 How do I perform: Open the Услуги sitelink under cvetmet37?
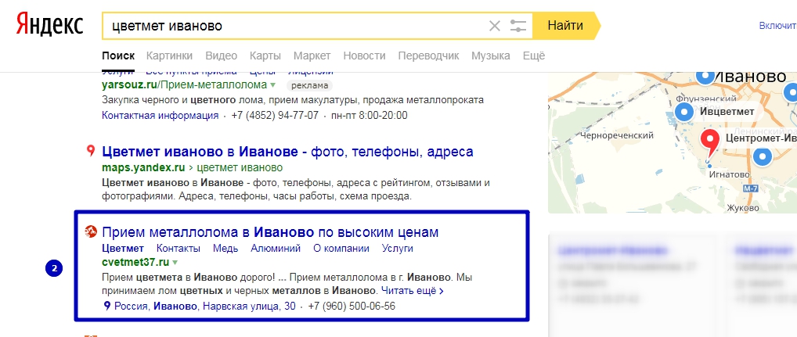[x=398, y=248]
